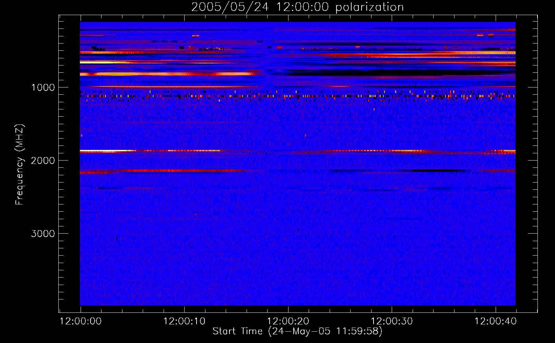
Task: Click the 'Frequency (MHZ)' axis label
Action: pyautogui.click(x=20, y=165)
